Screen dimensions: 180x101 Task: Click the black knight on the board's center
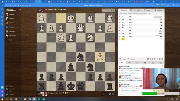[81, 57]
